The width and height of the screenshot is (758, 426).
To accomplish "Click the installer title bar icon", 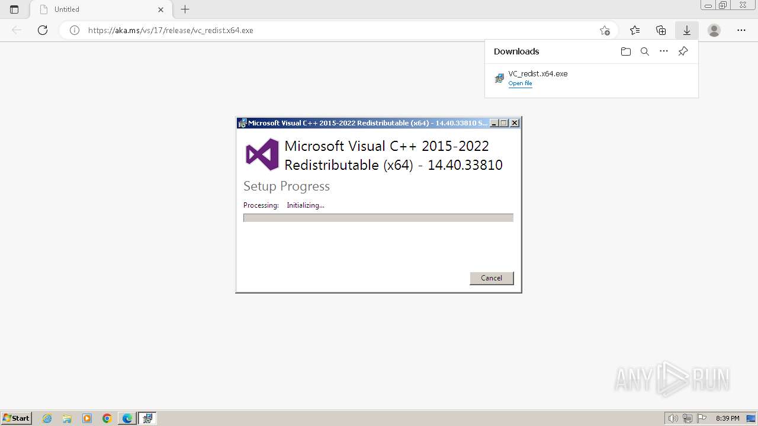I will [x=242, y=123].
